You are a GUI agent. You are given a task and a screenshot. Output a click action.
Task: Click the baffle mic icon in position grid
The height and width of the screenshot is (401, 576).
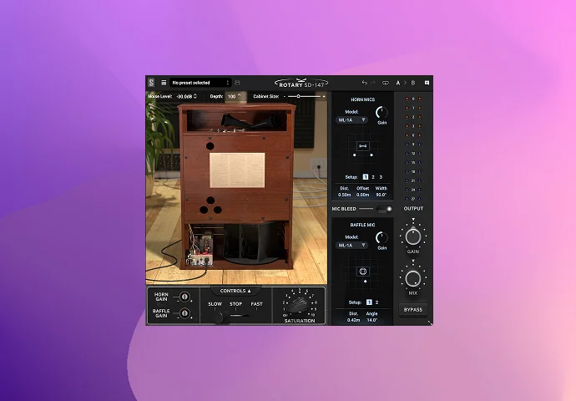coord(363,272)
